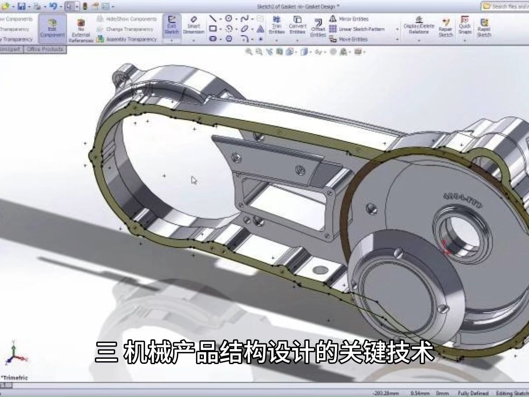Click Move Entities
529x397 pixels.
coord(348,39)
